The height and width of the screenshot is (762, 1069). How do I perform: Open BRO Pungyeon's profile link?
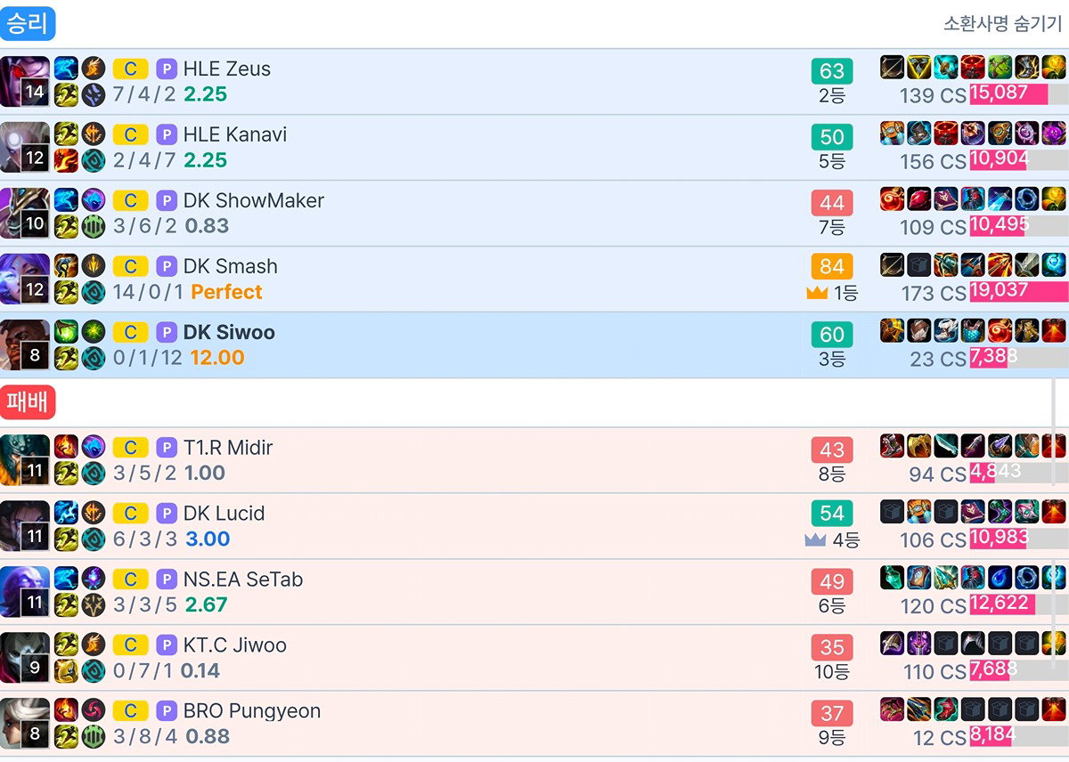[x=251, y=711]
